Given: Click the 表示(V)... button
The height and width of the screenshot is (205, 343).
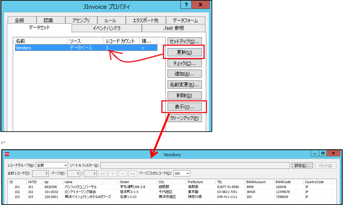Looking at the screenshot, I should 184,107.
